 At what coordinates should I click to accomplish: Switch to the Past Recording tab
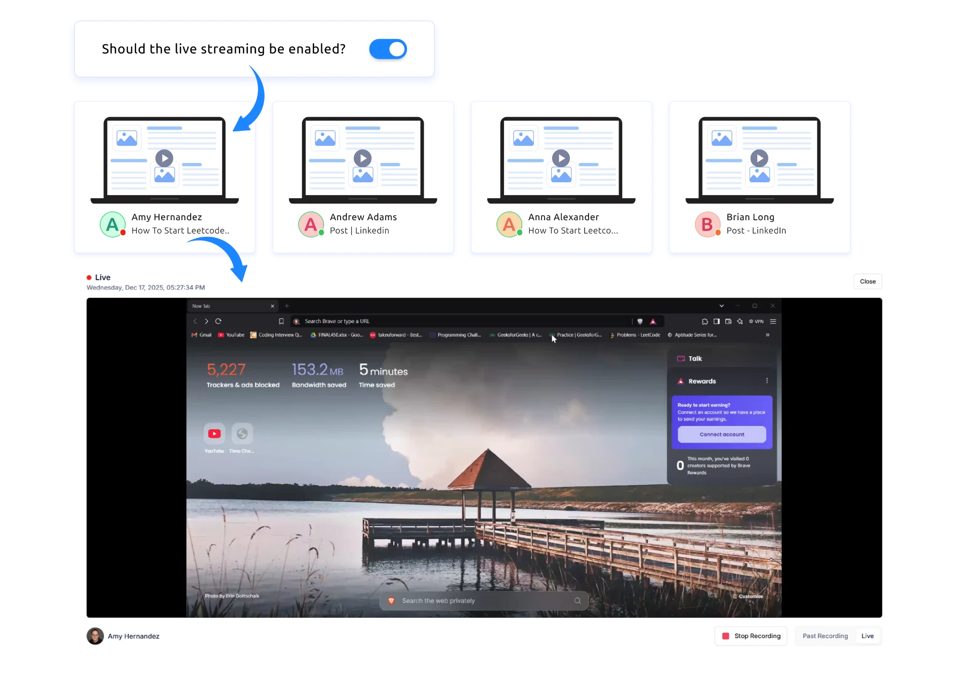pos(824,636)
